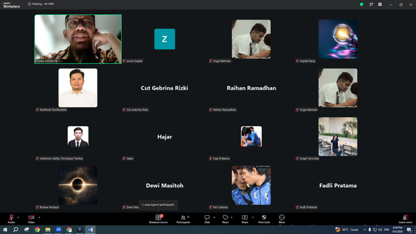Screen dimensions: 416x234
Task: Click muted mic icon beside Haykal Rizqi label
Action: [297, 61]
